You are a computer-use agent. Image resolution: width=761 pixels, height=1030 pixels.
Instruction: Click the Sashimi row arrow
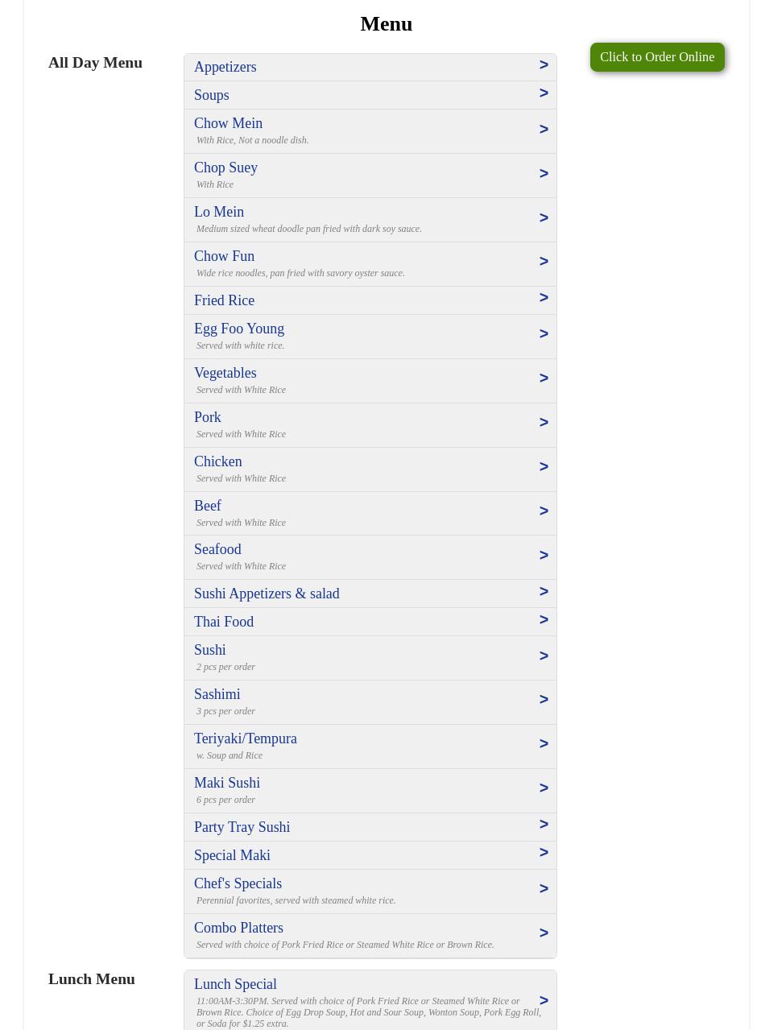(x=544, y=700)
